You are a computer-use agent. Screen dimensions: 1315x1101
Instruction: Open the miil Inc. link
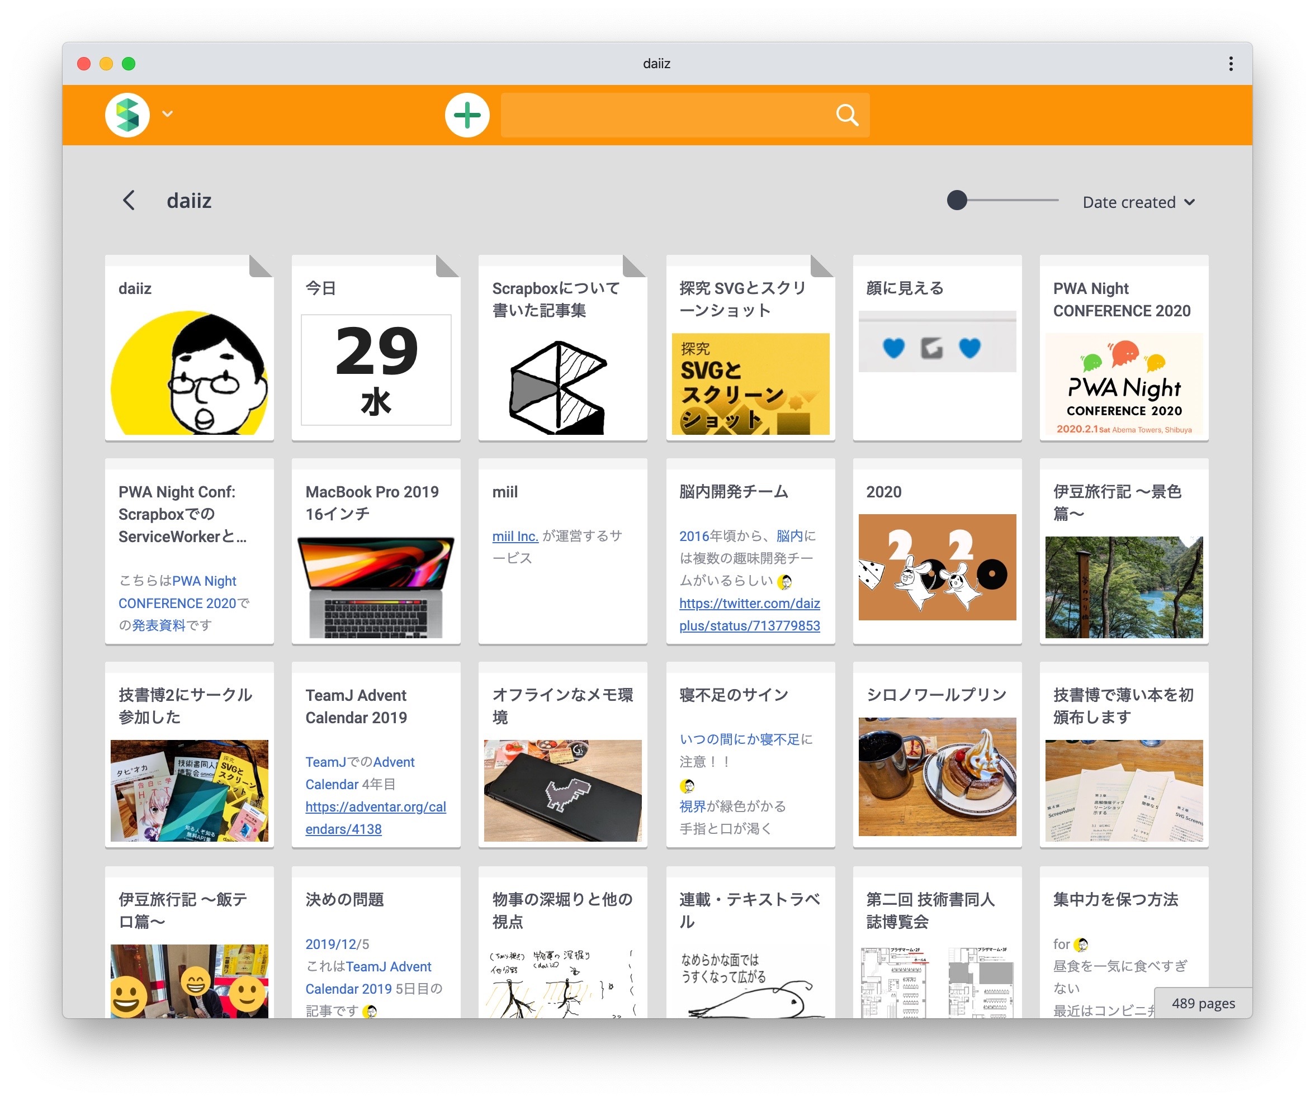click(x=515, y=537)
